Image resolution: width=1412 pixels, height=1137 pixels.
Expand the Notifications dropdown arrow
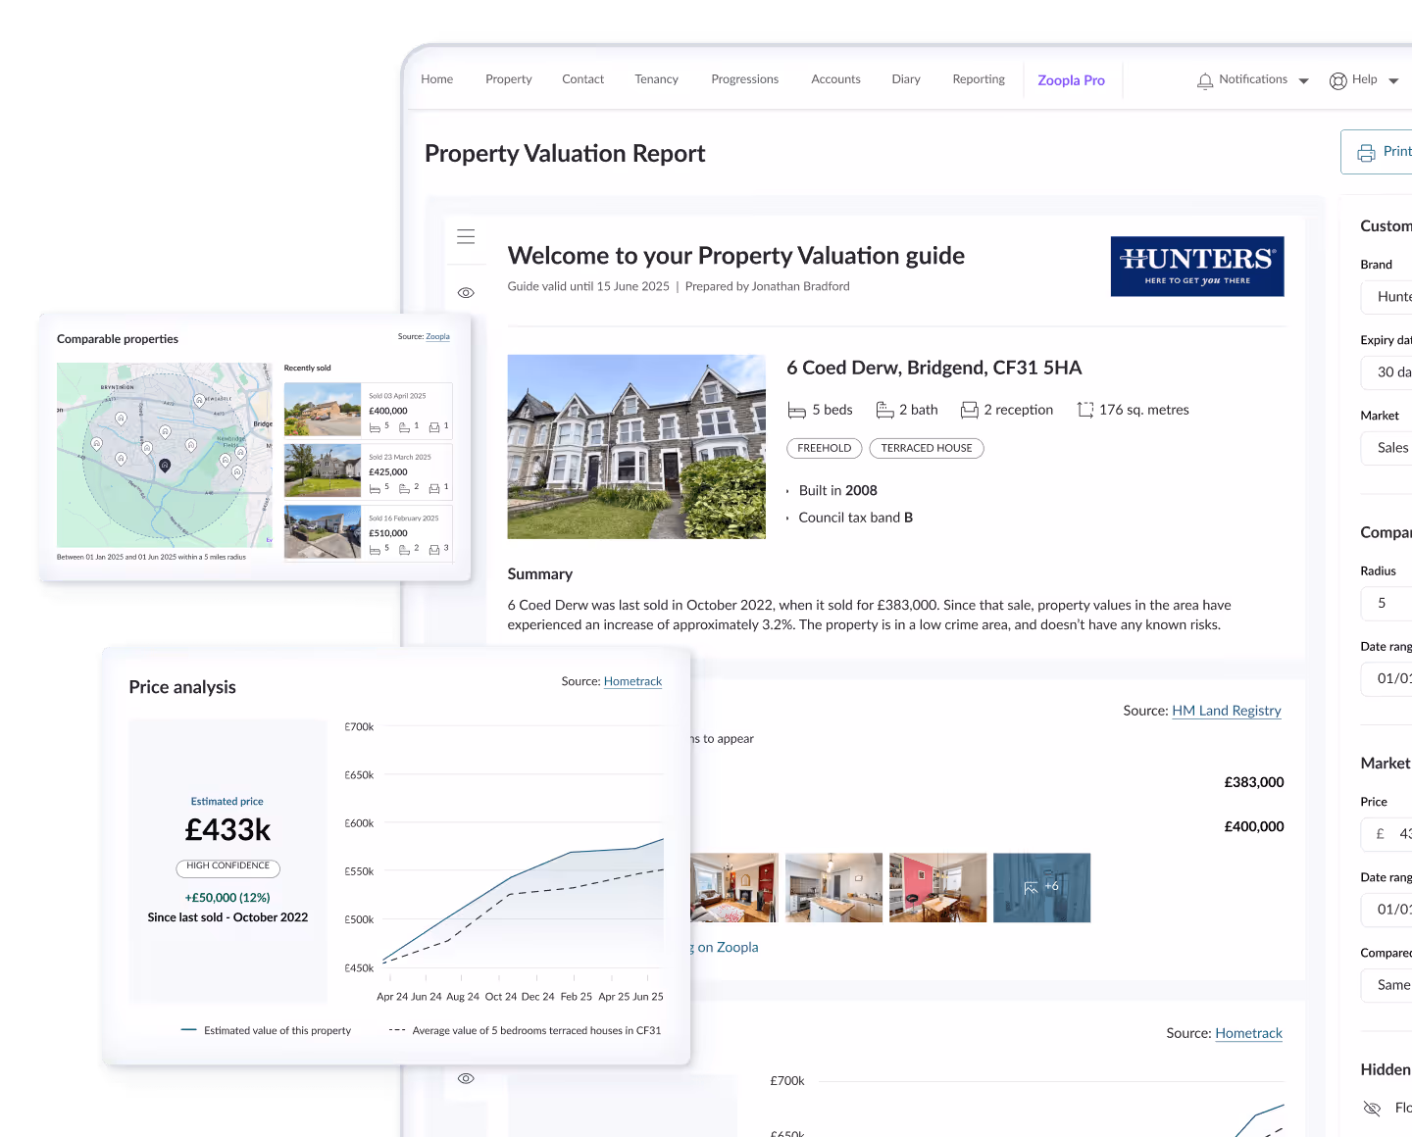click(x=1303, y=81)
